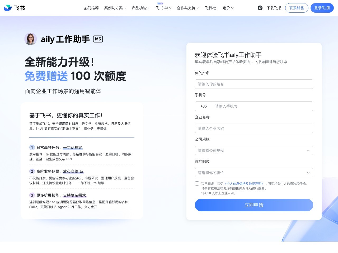Screen dimensions: 338x253
Task: Click the text 面向企业工作场景的通用智能体
Action: (x=63, y=91)
